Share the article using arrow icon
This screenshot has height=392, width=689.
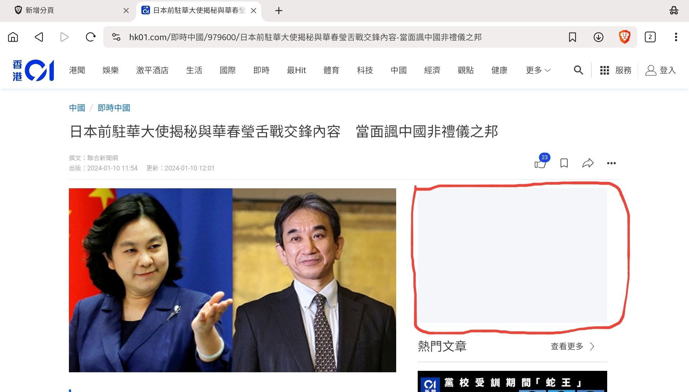click(x=588, y=163)
